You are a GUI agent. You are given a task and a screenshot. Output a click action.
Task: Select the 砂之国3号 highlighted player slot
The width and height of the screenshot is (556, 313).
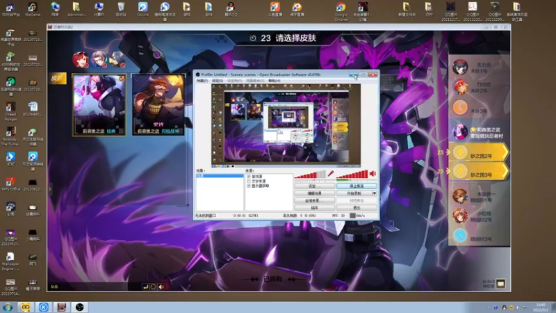[x=479, y=171]
